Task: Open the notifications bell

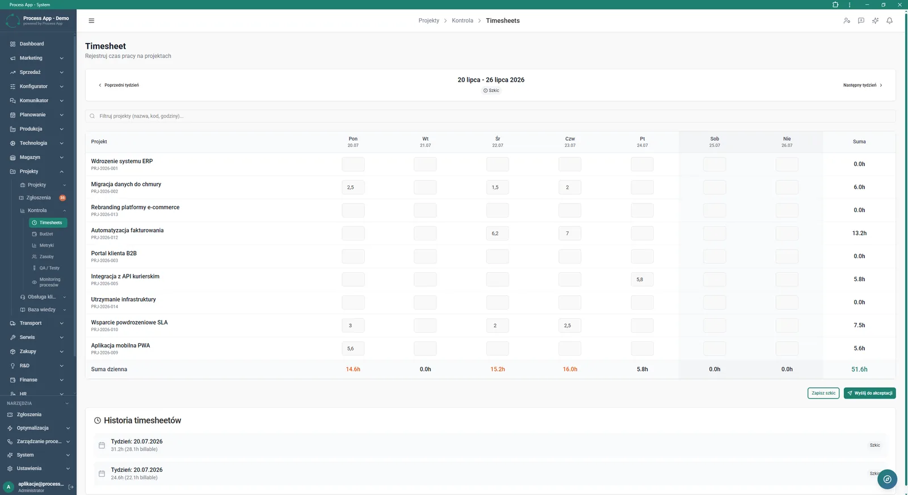Action: coord(889,20)
